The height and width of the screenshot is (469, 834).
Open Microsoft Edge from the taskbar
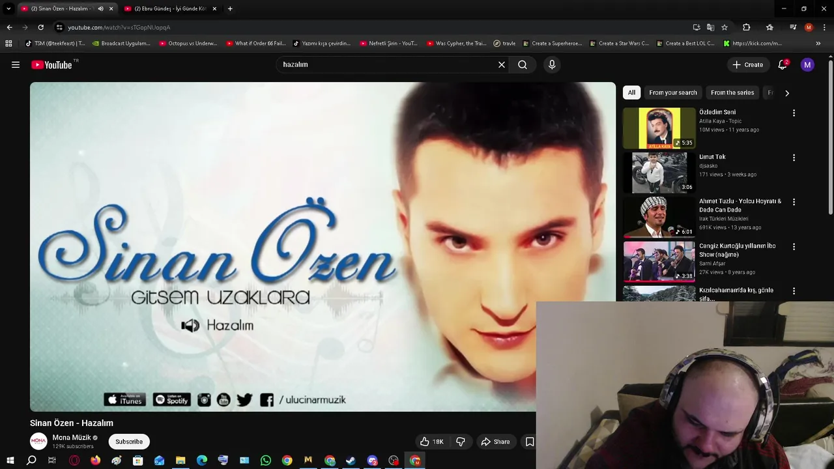point(202,461)
